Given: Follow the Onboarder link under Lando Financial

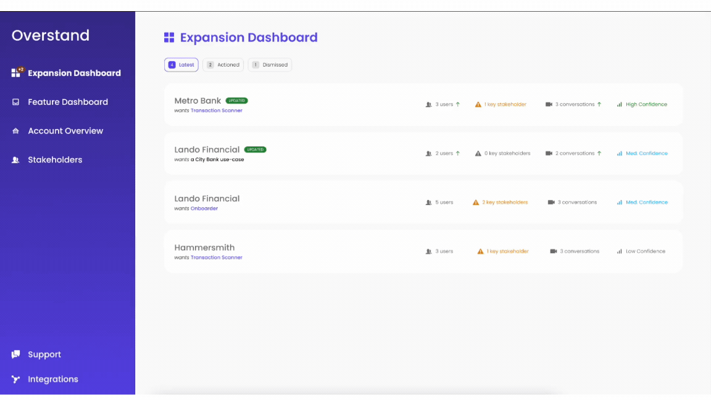Looking at the screenshot, I should [204, 209].
